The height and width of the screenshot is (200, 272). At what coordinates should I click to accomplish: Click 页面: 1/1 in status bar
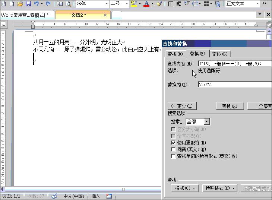click(11, 196)
